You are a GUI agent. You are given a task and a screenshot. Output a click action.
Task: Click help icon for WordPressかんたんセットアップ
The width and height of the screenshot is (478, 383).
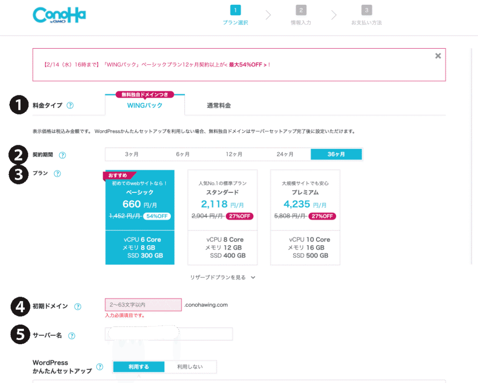pyautogui.click(x=99, y=367)
